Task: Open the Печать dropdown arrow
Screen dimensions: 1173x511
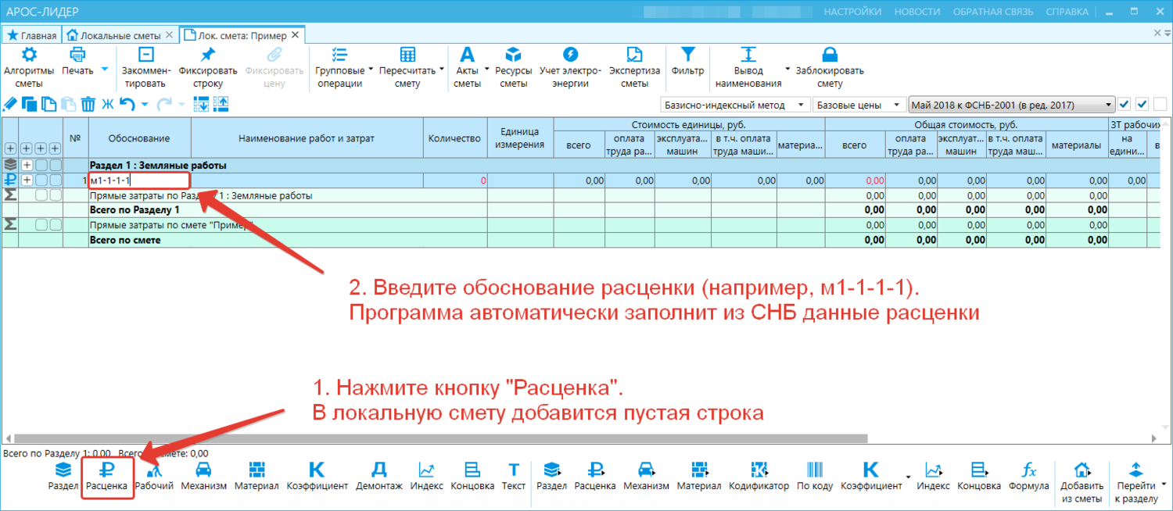Action: pyautogui.click(x=105, y=70)
